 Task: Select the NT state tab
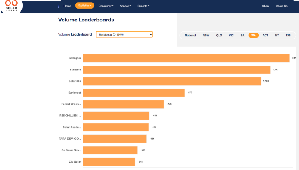coord(277,36)
